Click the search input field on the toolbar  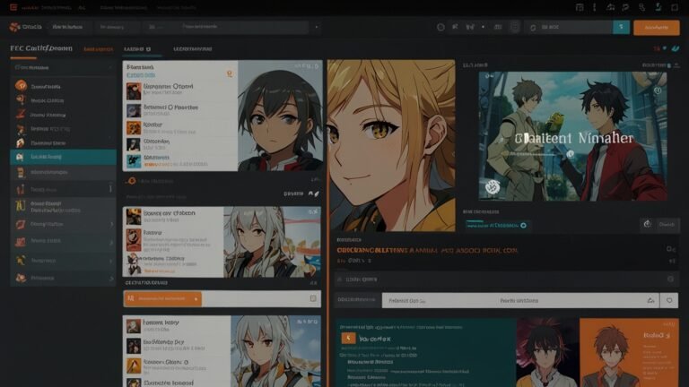pyautogui.click(x=570, y=27)
